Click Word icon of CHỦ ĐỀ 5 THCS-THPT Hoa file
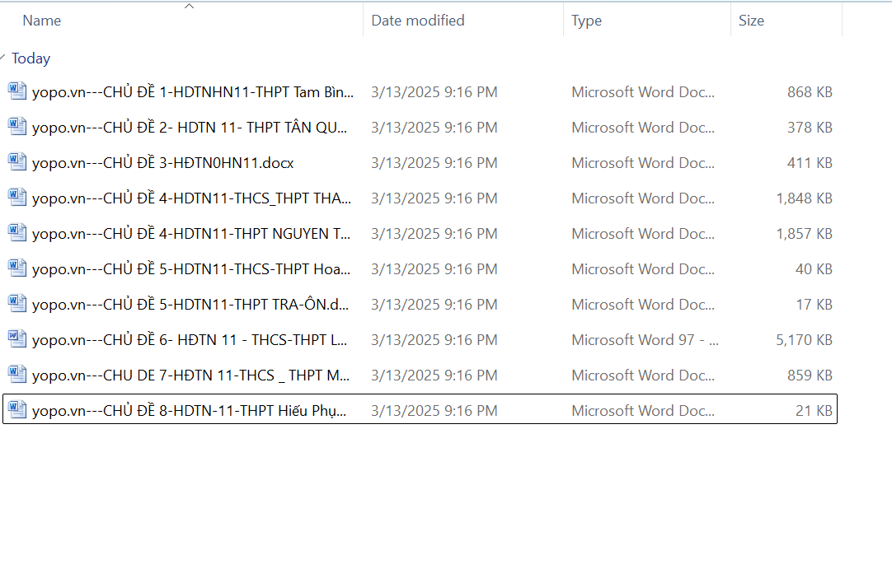 pyautogui.click(x=17, y=268)
